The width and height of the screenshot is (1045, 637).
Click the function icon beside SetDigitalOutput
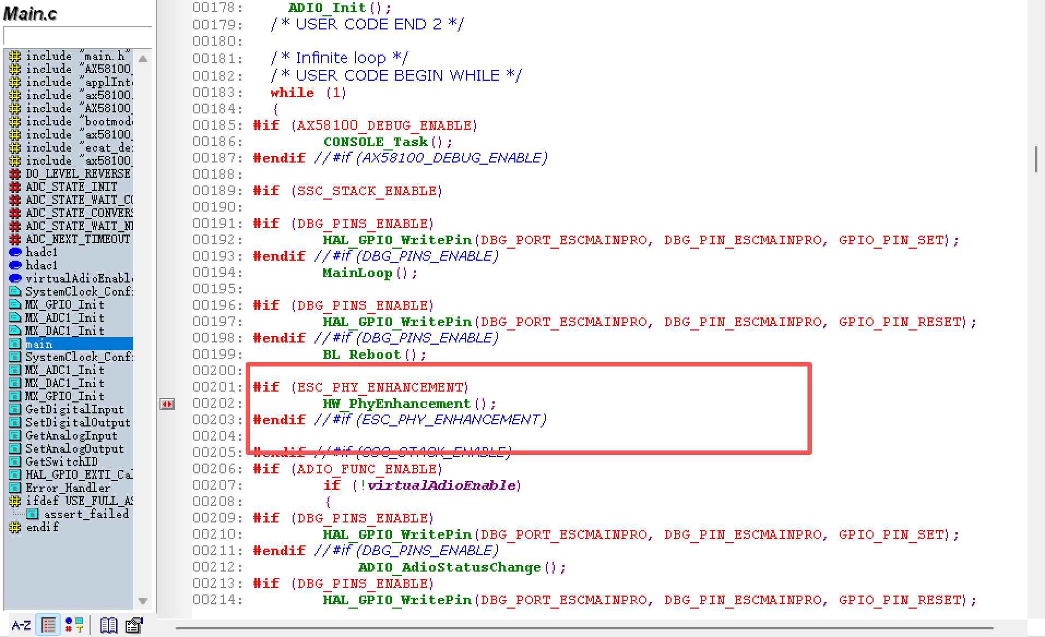(15, 423)
